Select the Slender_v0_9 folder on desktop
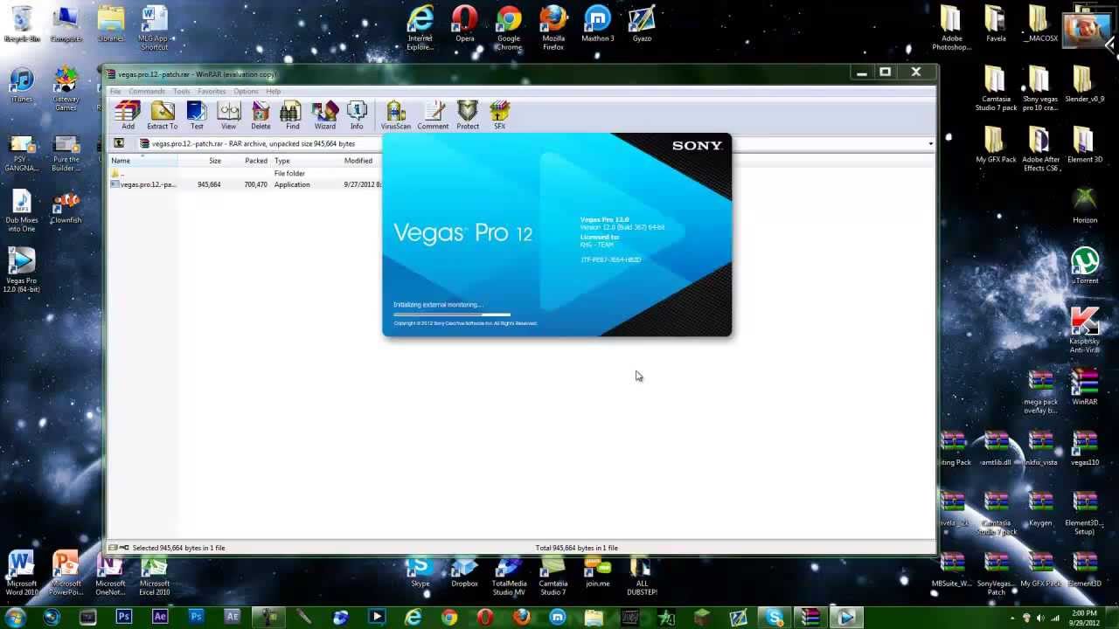 pyautogui.click(x=1085, y=85)
